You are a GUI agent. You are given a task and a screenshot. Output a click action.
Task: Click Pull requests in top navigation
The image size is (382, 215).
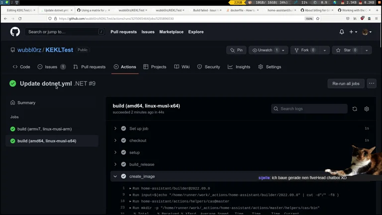(x=123, y=32)
